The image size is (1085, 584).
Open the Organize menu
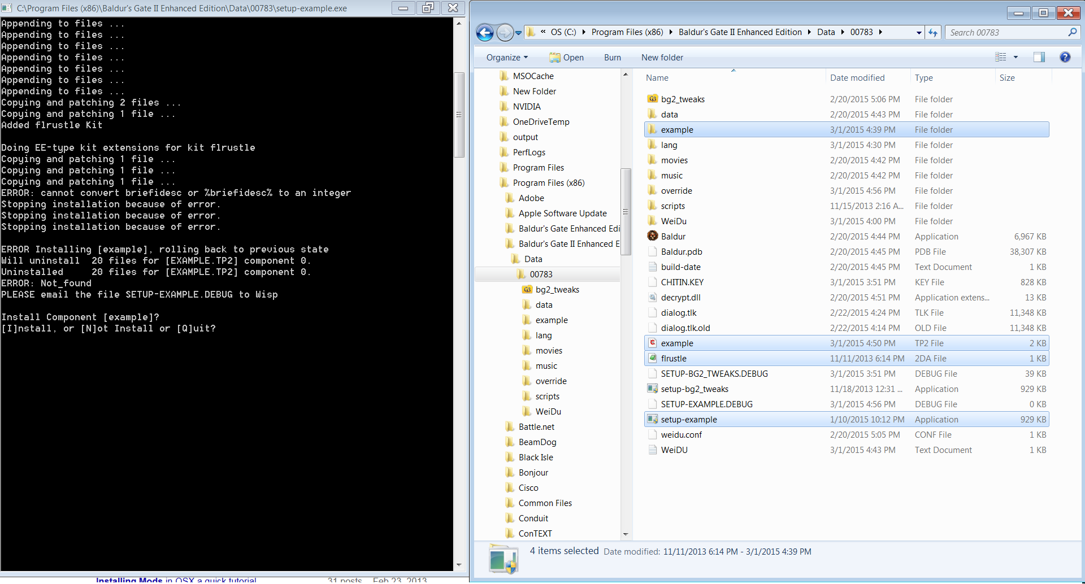pyautogui.click(x=507, y=58)
